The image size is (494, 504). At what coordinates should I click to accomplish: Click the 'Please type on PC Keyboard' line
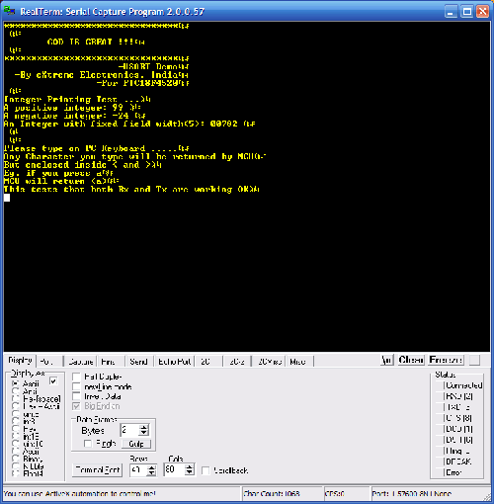click(96, 148)
